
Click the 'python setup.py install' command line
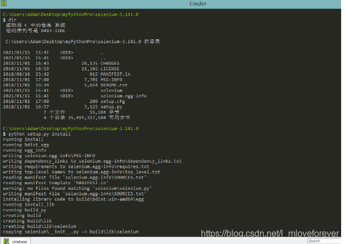coord(37,134)
